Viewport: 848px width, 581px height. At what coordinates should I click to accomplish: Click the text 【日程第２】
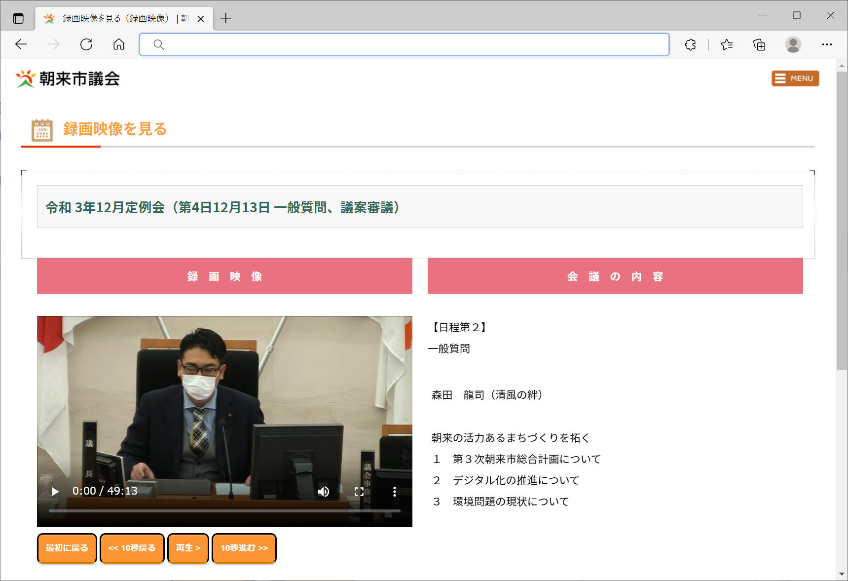[x=460, y=327]
